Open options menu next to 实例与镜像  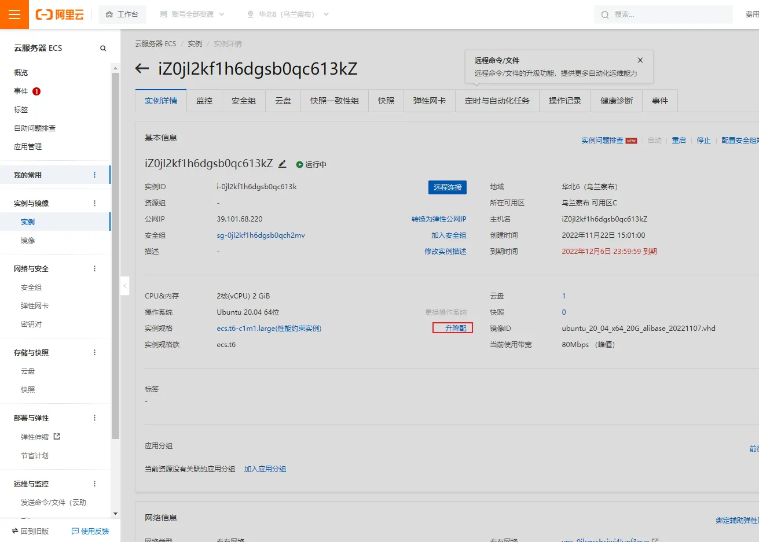(x=95, y=203)
